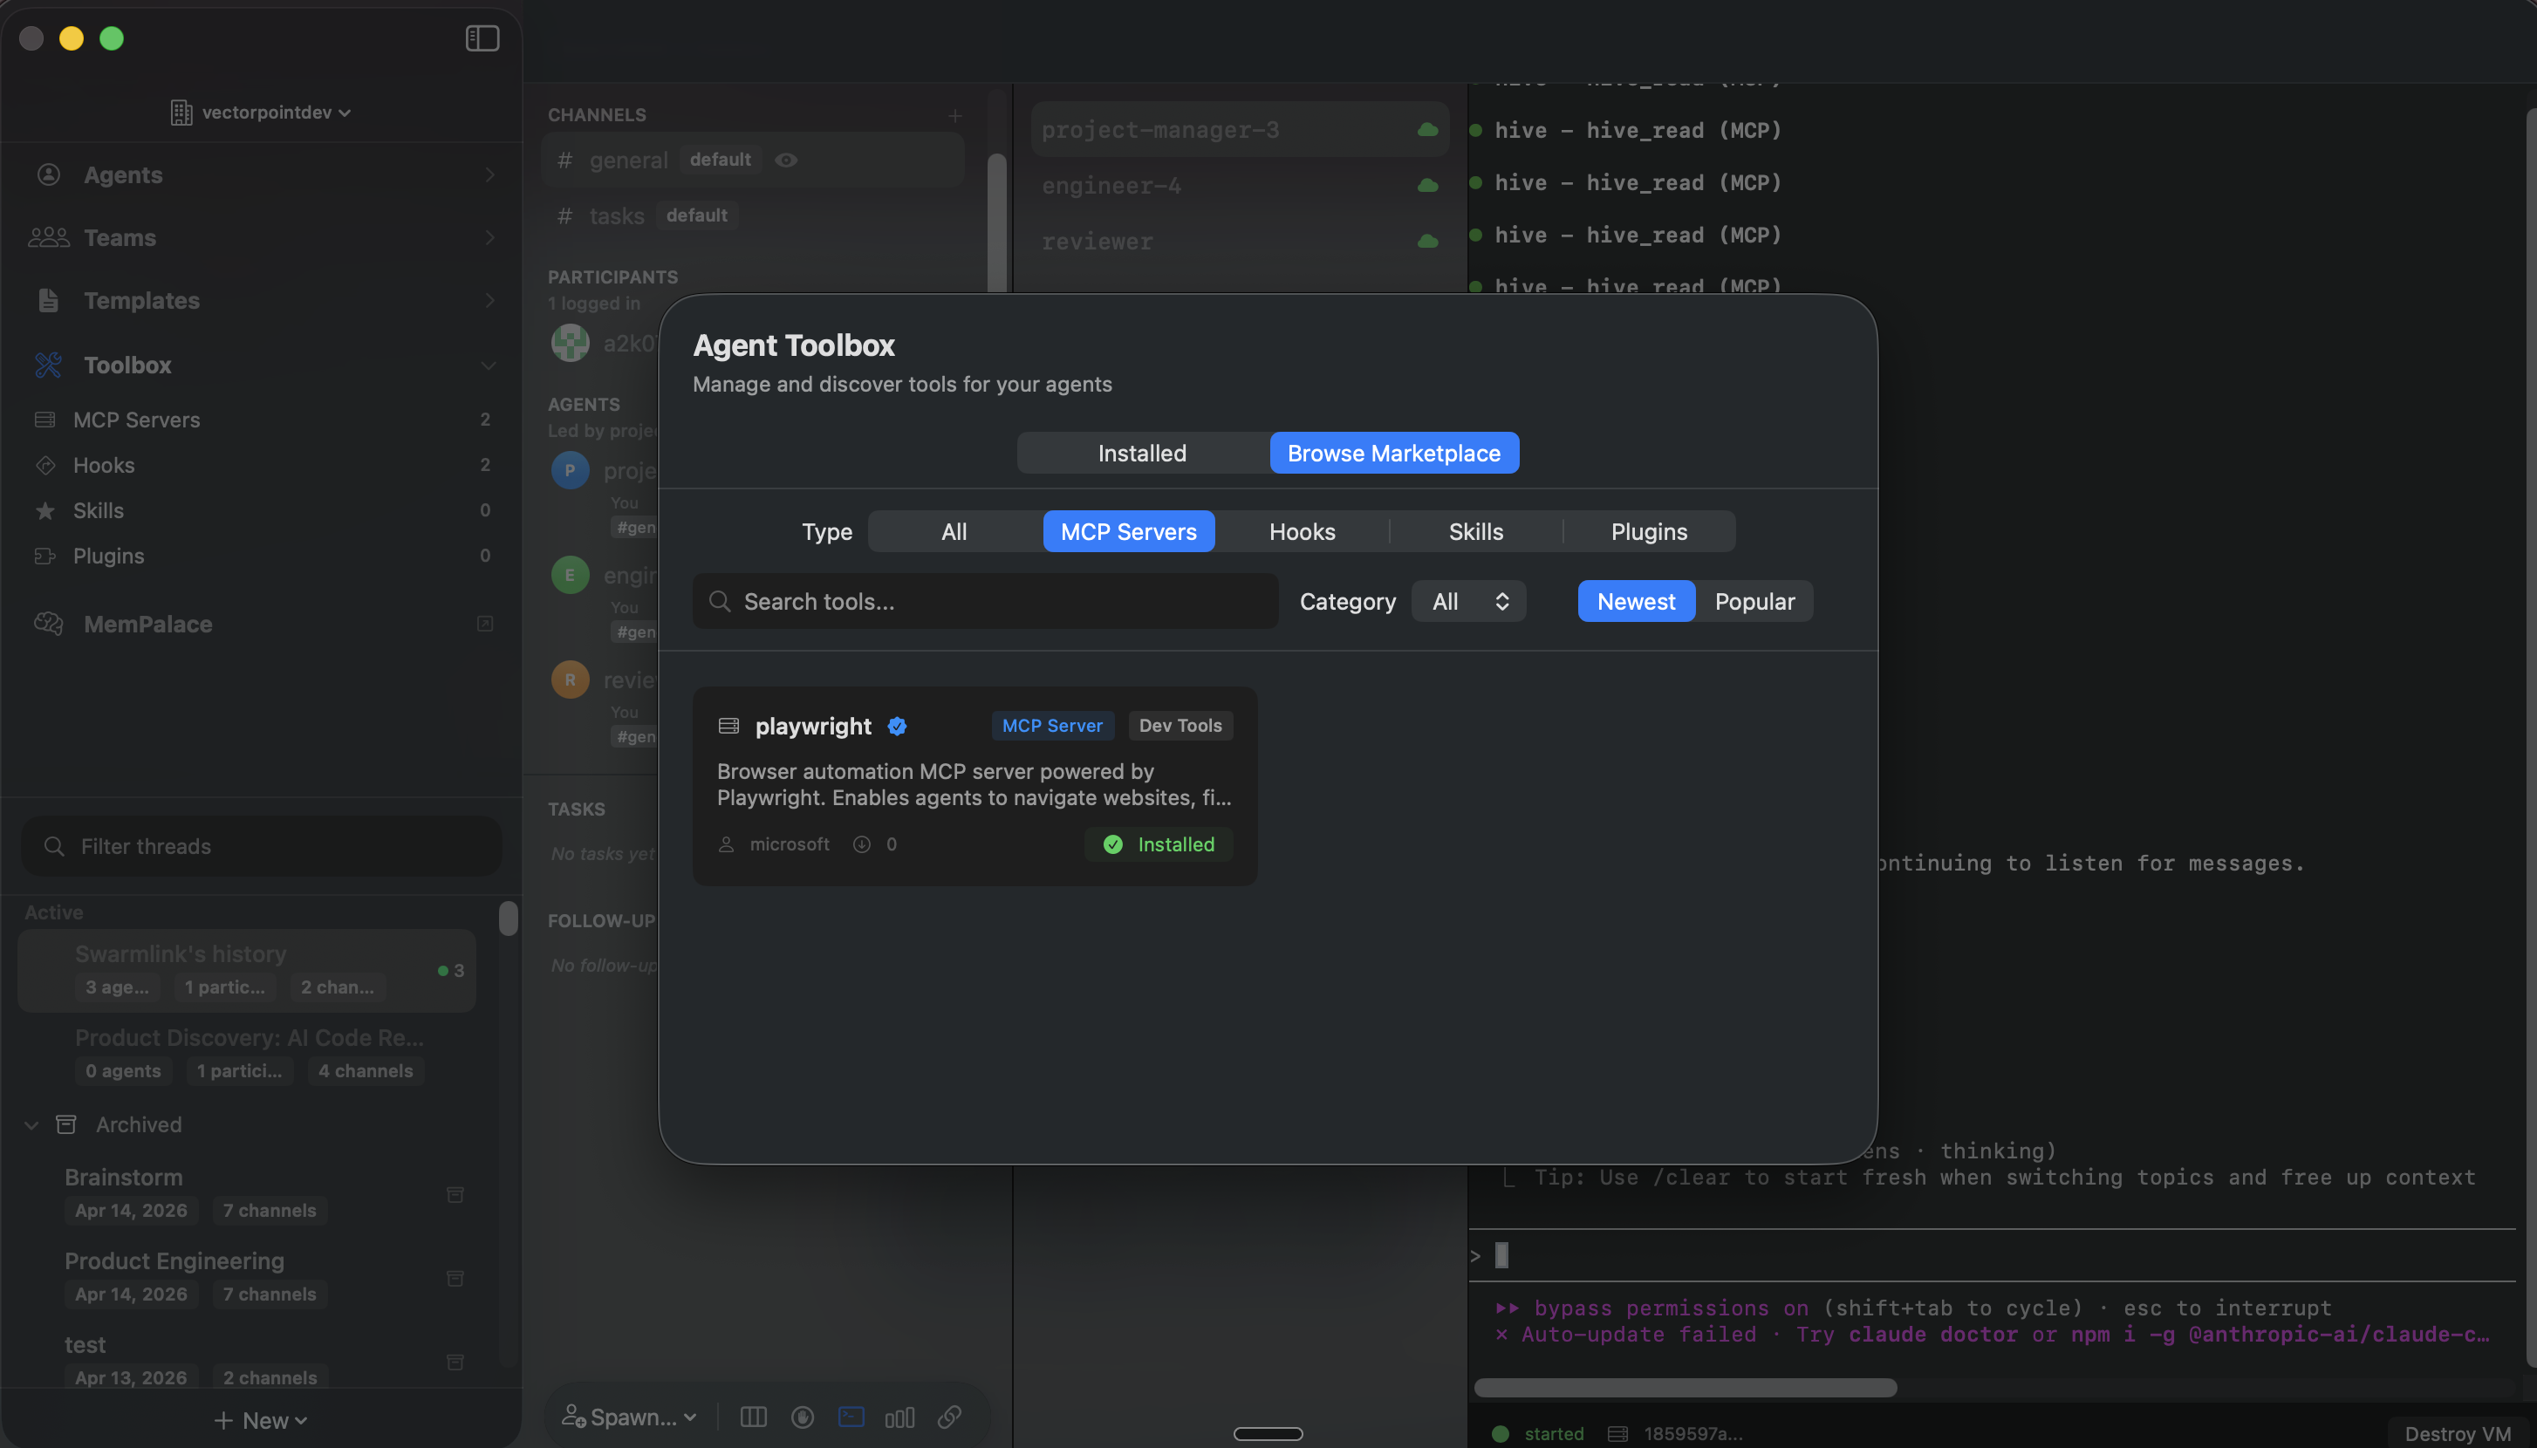Screen dimensions: 2537x1448
Task: Click the Destroy VM button
Action: click(x=2457, y=1433)
